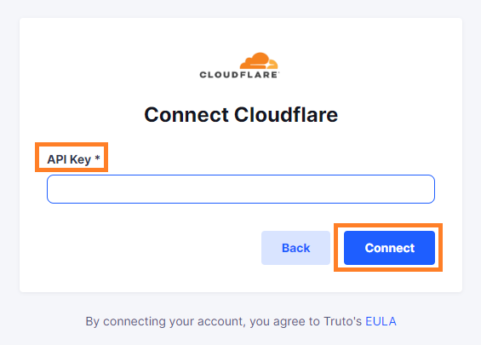This screenshot has height=345, width=481.
Task: Go back using the Back button
Action: tap(295, 248)
